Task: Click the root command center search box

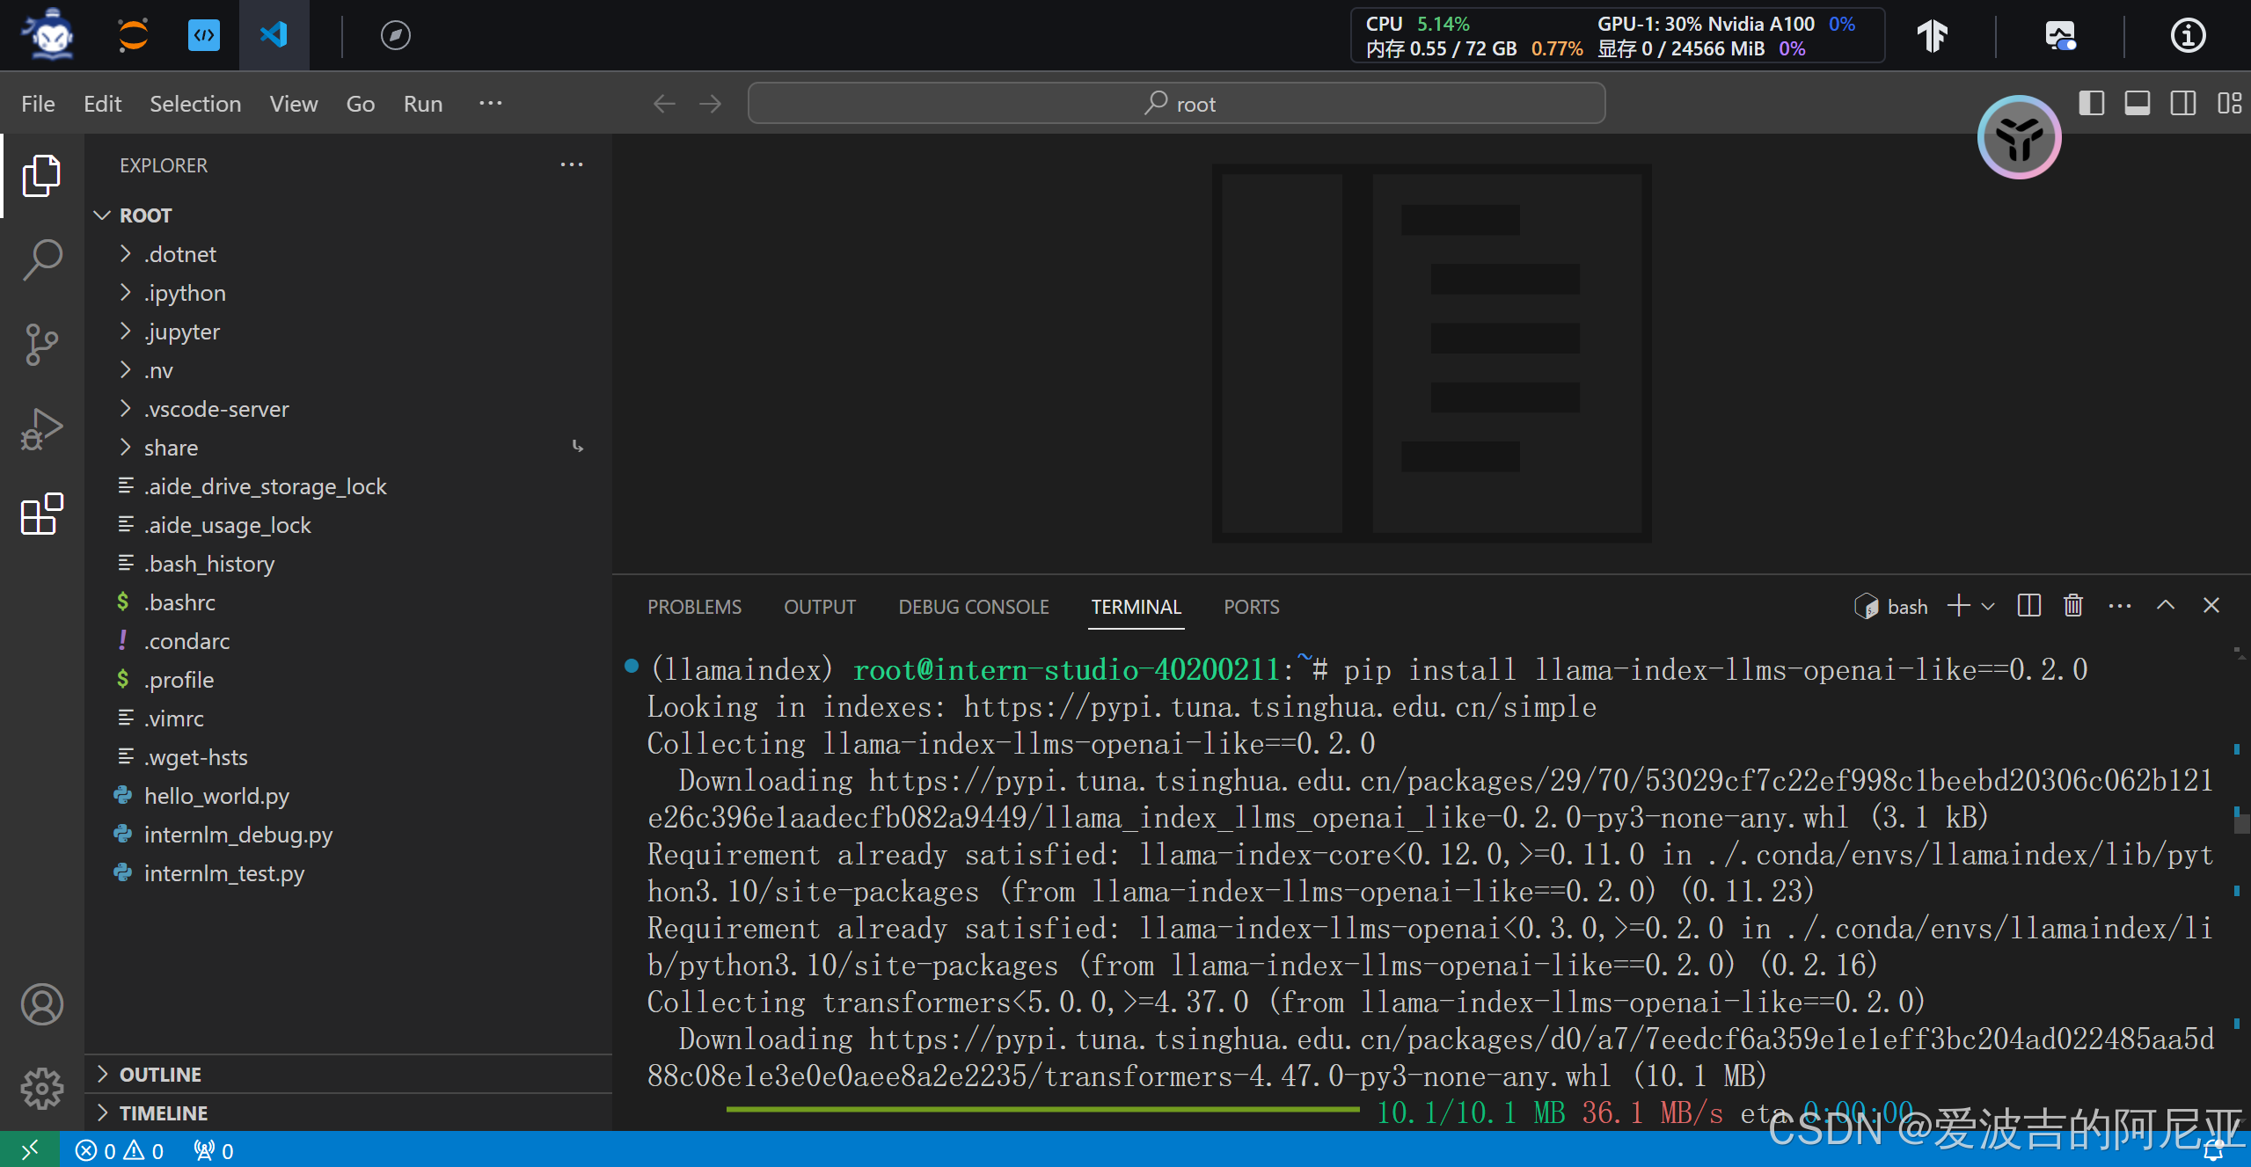Action: [x=1176, y=104]
